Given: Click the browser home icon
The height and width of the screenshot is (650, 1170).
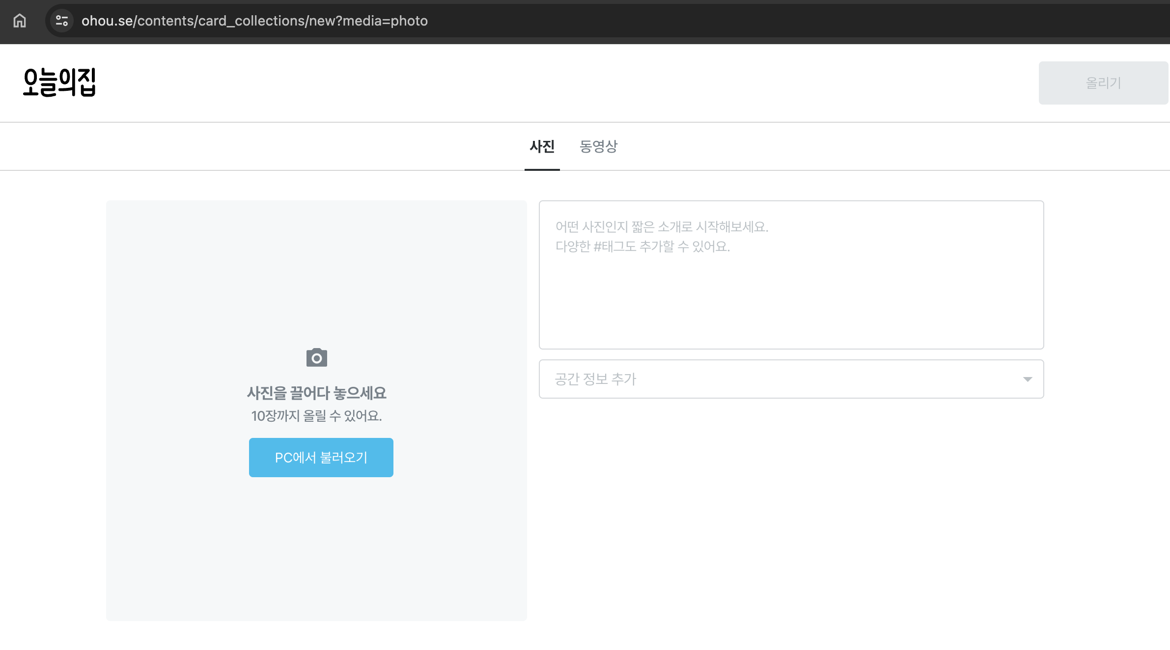Looking at the screenshot, I should 20,21.
